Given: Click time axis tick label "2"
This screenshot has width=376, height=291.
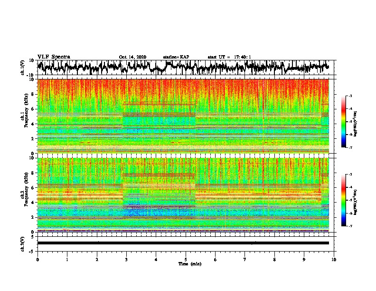Looking at the screenshot, I should [x=97, y=260].
